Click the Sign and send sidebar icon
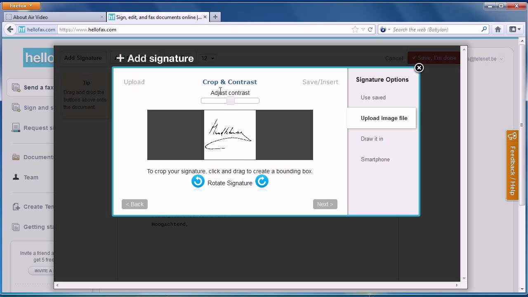The height and width of the screenshot is (297, 528). click(x=16, y=108)
